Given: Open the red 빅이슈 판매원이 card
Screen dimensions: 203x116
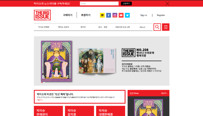Looking at the screenshot, I should pyautogui.click(x=49, y=111).
